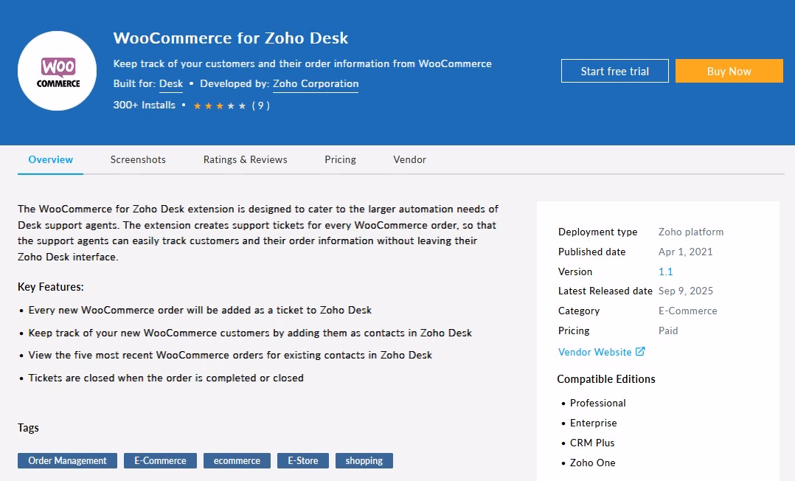Viewport: 795px width, 481px height.
Task: Click the orange Buy Now button
Action: (x=729, y=71)
